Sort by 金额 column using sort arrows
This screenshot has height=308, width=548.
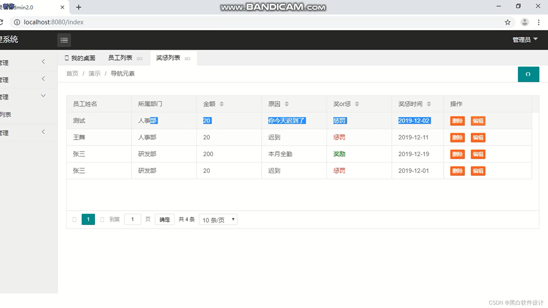(x=222, y=104)
